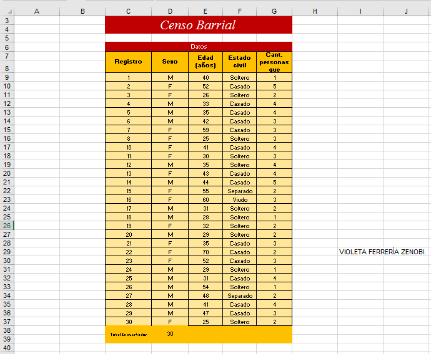Select the 'Estado civil' header cell

point(240,62)
